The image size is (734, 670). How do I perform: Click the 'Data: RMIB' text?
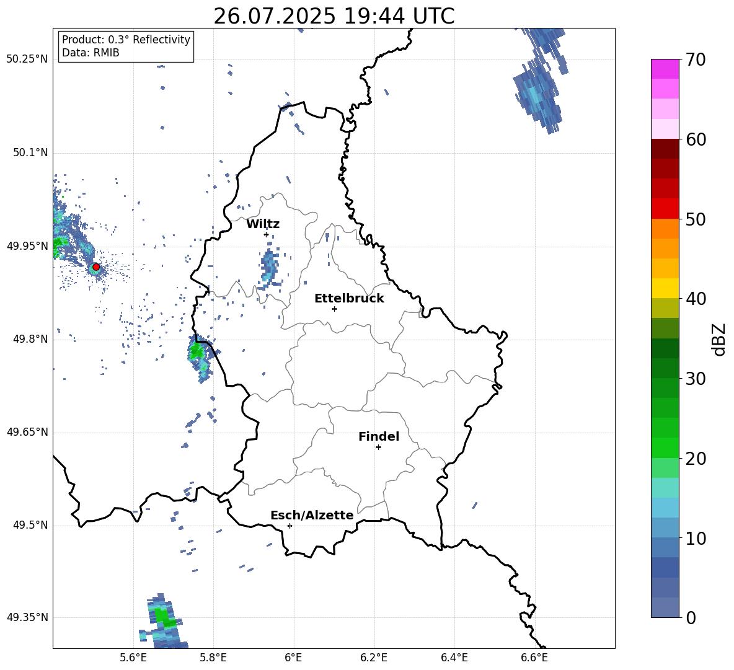click(x=91, y=53)
